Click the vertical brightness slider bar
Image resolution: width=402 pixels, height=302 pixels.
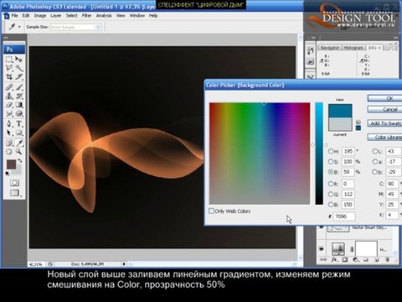click(x=319, y=154)
